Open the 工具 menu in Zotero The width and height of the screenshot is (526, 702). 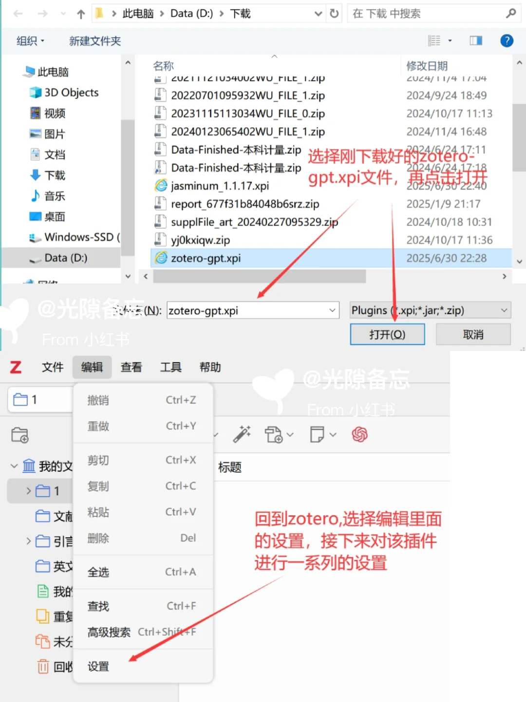pos(170,368)
